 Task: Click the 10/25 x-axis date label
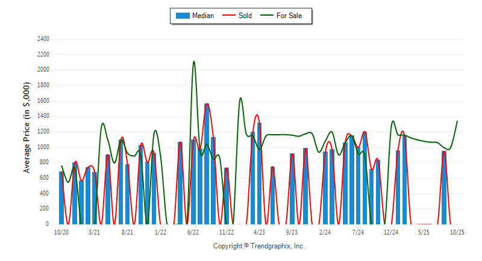coord(457,232)
